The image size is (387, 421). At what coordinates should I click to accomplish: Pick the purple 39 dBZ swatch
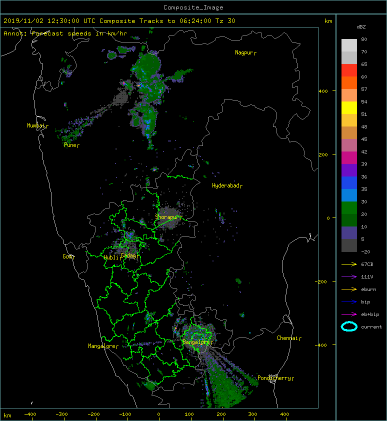point(349,170)
